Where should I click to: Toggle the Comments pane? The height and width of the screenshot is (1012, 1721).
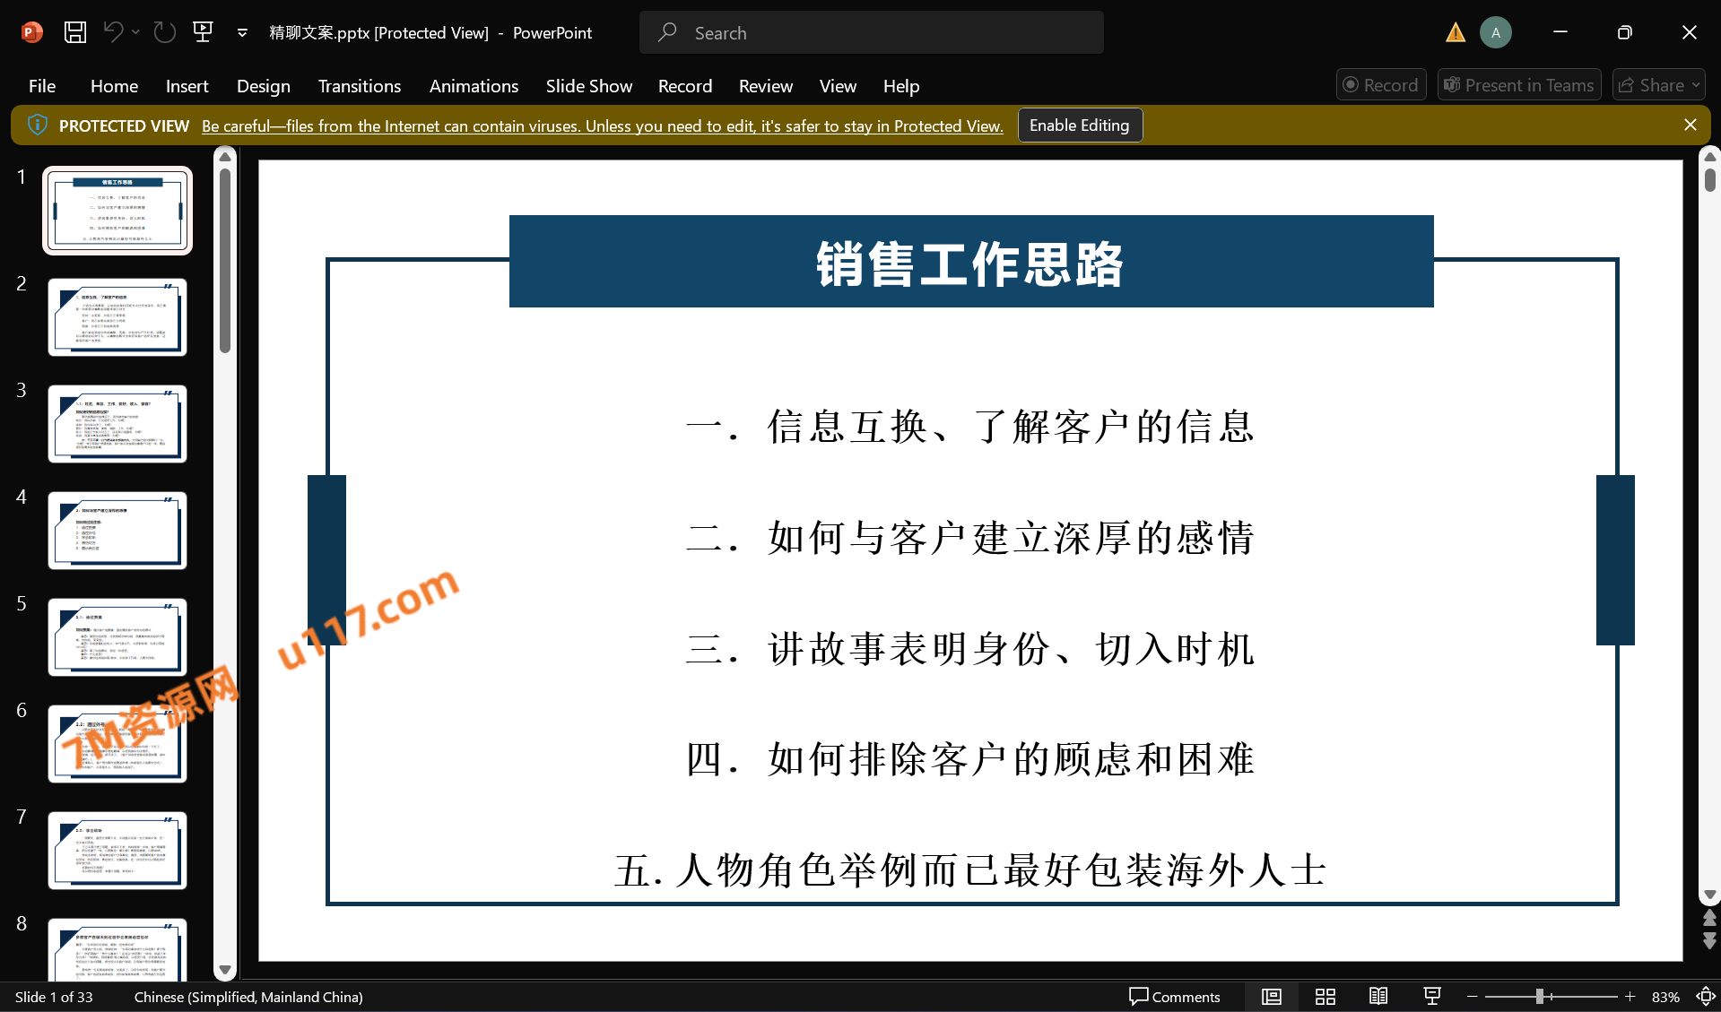[x=1175, y=997]
